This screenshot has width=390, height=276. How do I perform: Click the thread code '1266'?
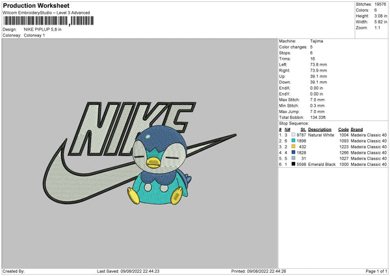(x=344, y=153)
